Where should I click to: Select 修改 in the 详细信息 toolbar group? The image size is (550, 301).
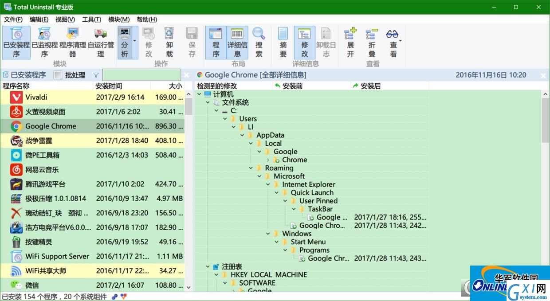click(305, 43)
